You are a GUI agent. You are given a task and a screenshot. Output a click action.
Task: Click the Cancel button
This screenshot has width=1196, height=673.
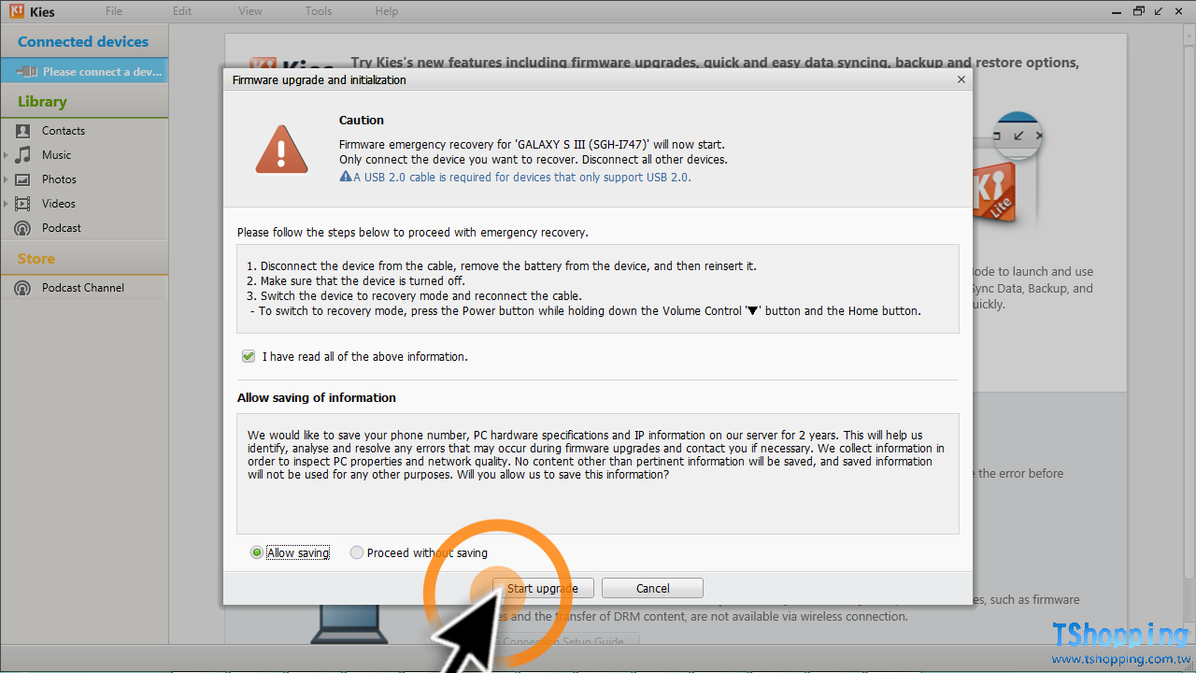tap(652, 588)
